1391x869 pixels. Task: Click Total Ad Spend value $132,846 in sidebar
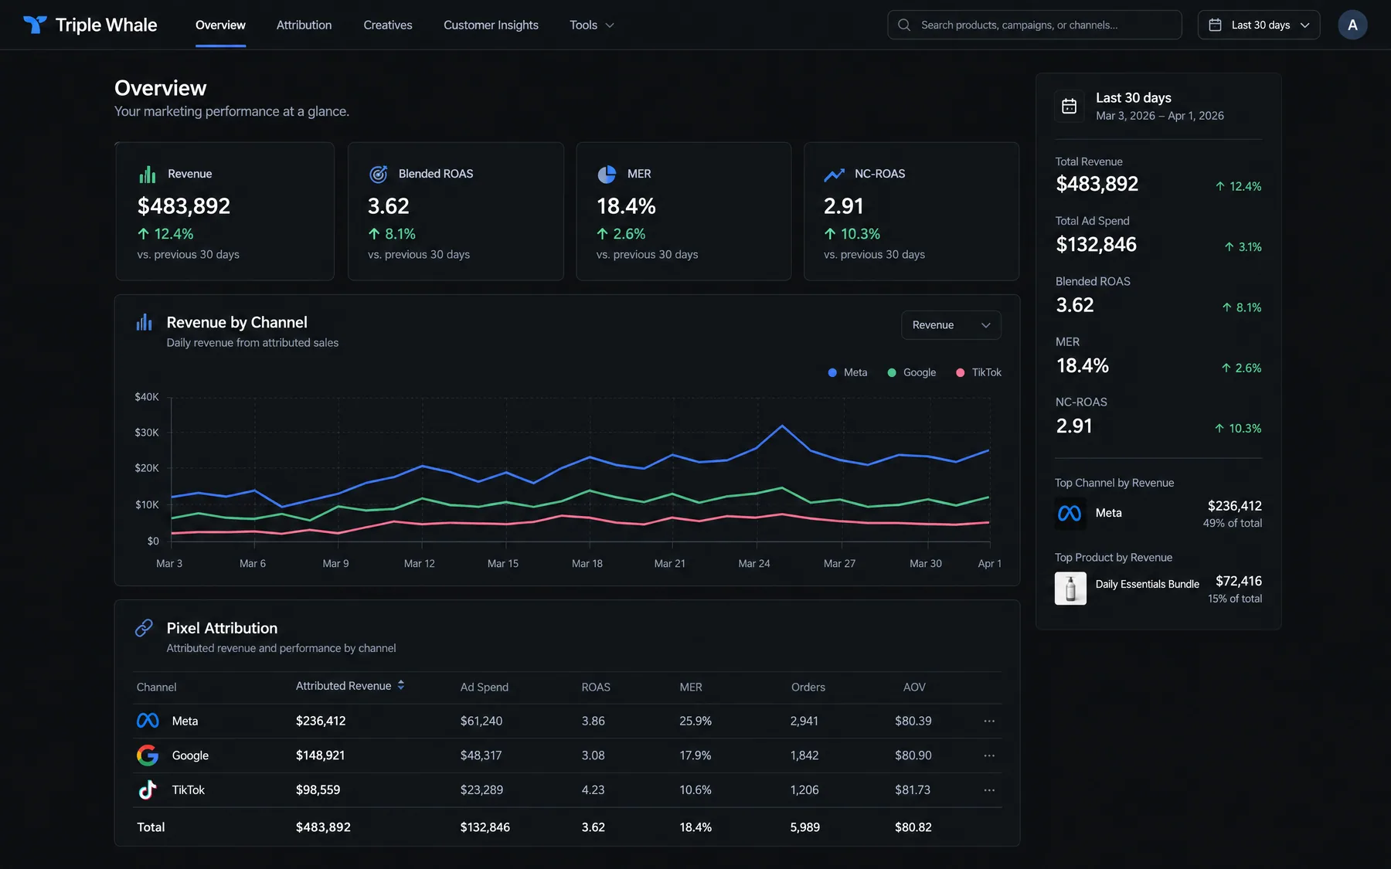click(x=1096, y=245)
